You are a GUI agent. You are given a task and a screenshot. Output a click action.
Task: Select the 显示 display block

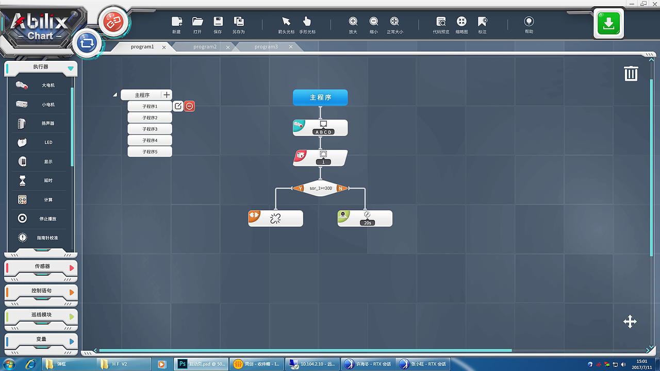click(39, 161)
